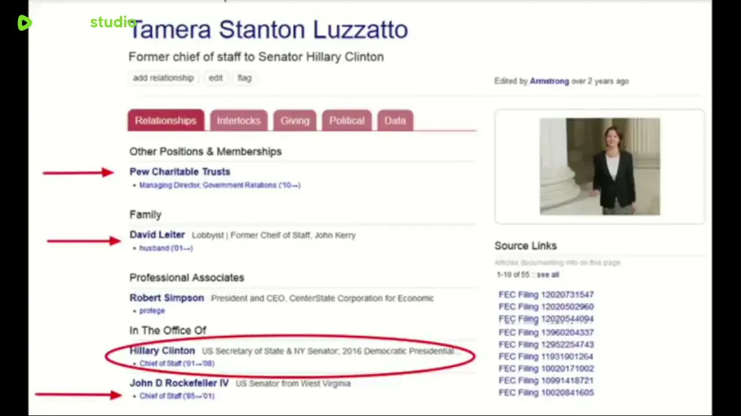Click the edit button
This screenshot has height=416, width=741.
coord(215,78)
